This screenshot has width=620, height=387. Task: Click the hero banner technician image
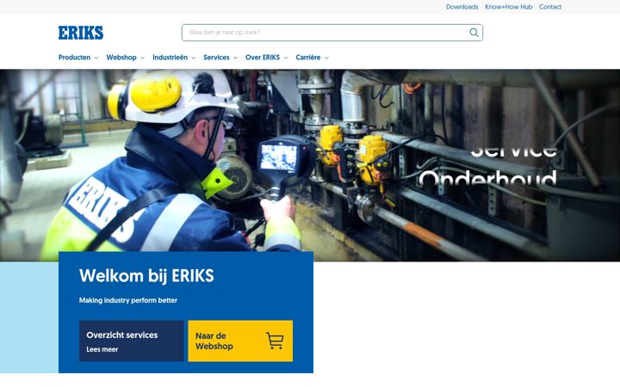(310, 165)
